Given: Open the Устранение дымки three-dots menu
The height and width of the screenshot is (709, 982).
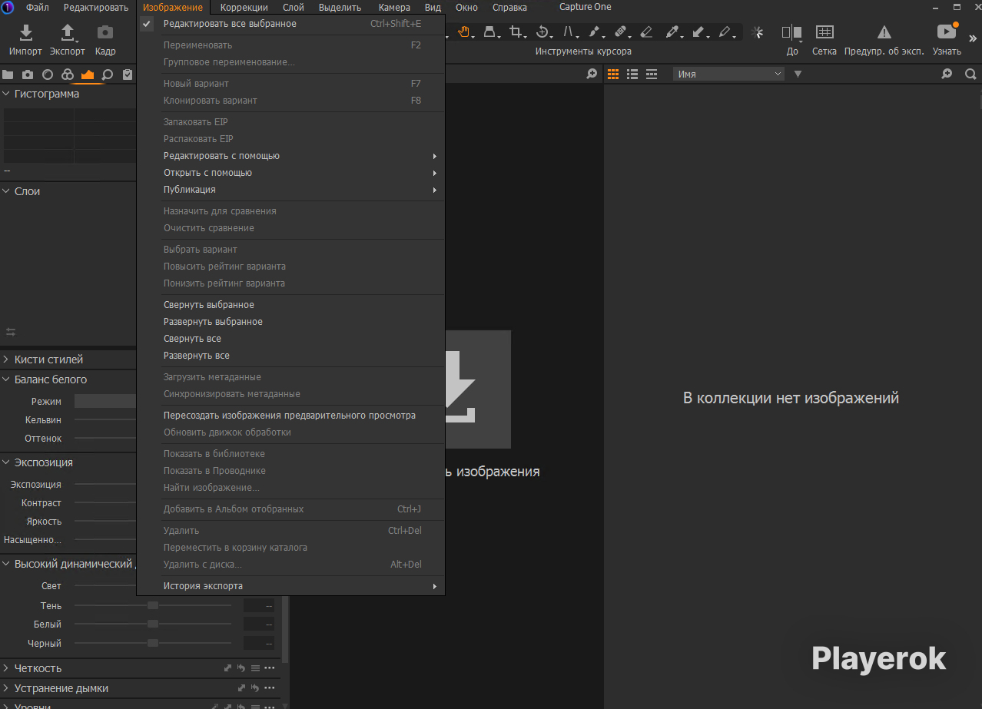Looking at the screenshot, I should (x=269, y=688).
